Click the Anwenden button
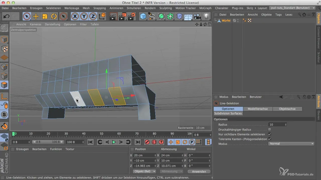 (199, 171)
